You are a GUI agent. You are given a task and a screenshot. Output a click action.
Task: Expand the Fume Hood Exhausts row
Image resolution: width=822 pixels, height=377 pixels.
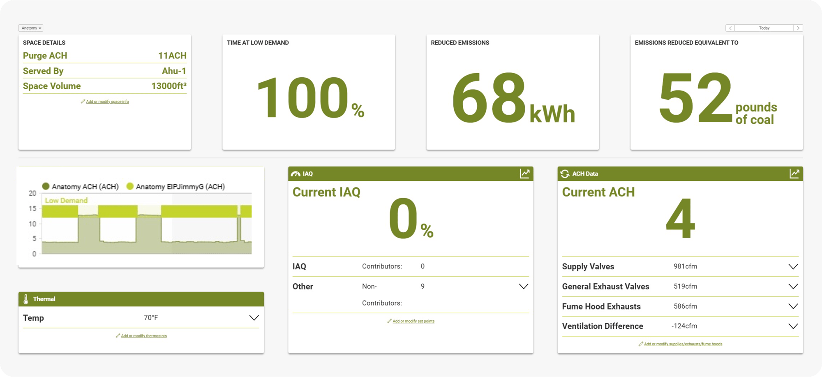(x=793, y=306)
